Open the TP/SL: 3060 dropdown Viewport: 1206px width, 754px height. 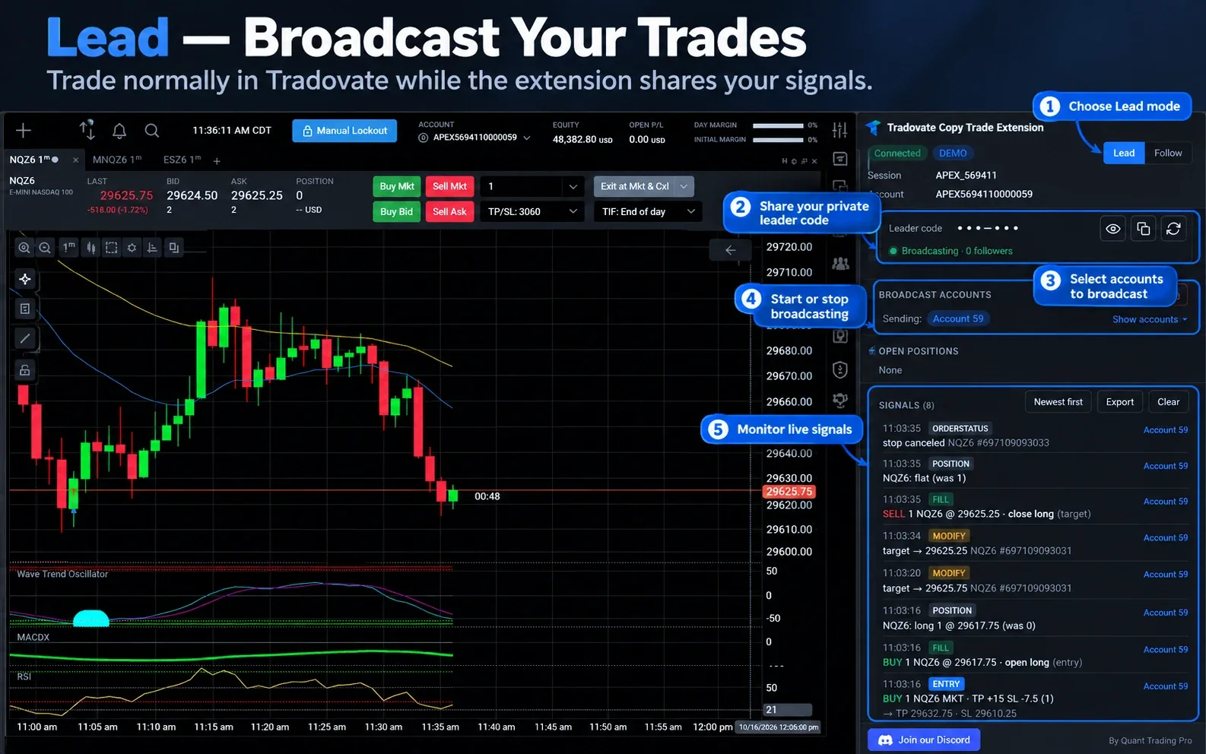click(532, 211)
